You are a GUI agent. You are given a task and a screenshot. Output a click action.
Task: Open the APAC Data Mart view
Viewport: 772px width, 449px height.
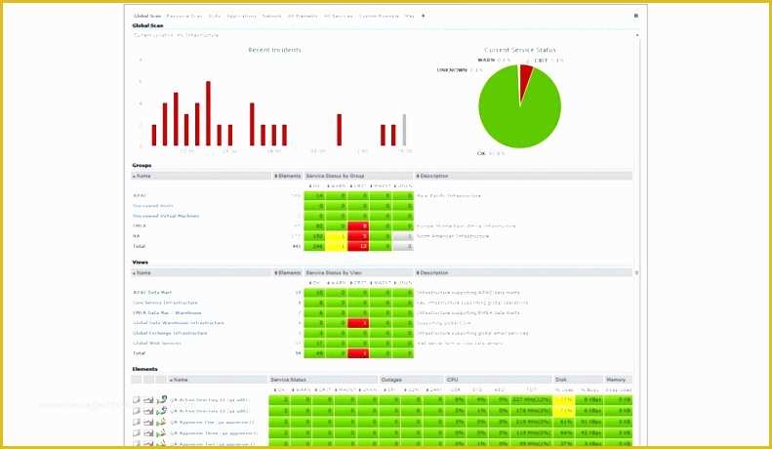(x=152, y=293)
